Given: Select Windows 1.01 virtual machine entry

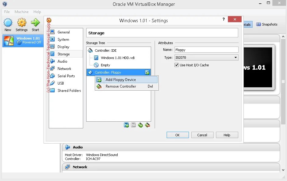Looking at the screenshot, I should click(23, 40).
